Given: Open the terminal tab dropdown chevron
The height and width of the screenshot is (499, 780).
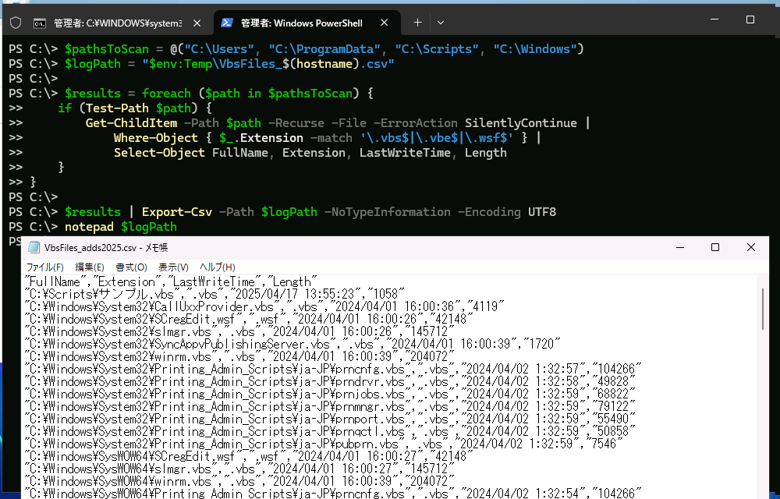Looking at the screenshot, I should (439, 23).
